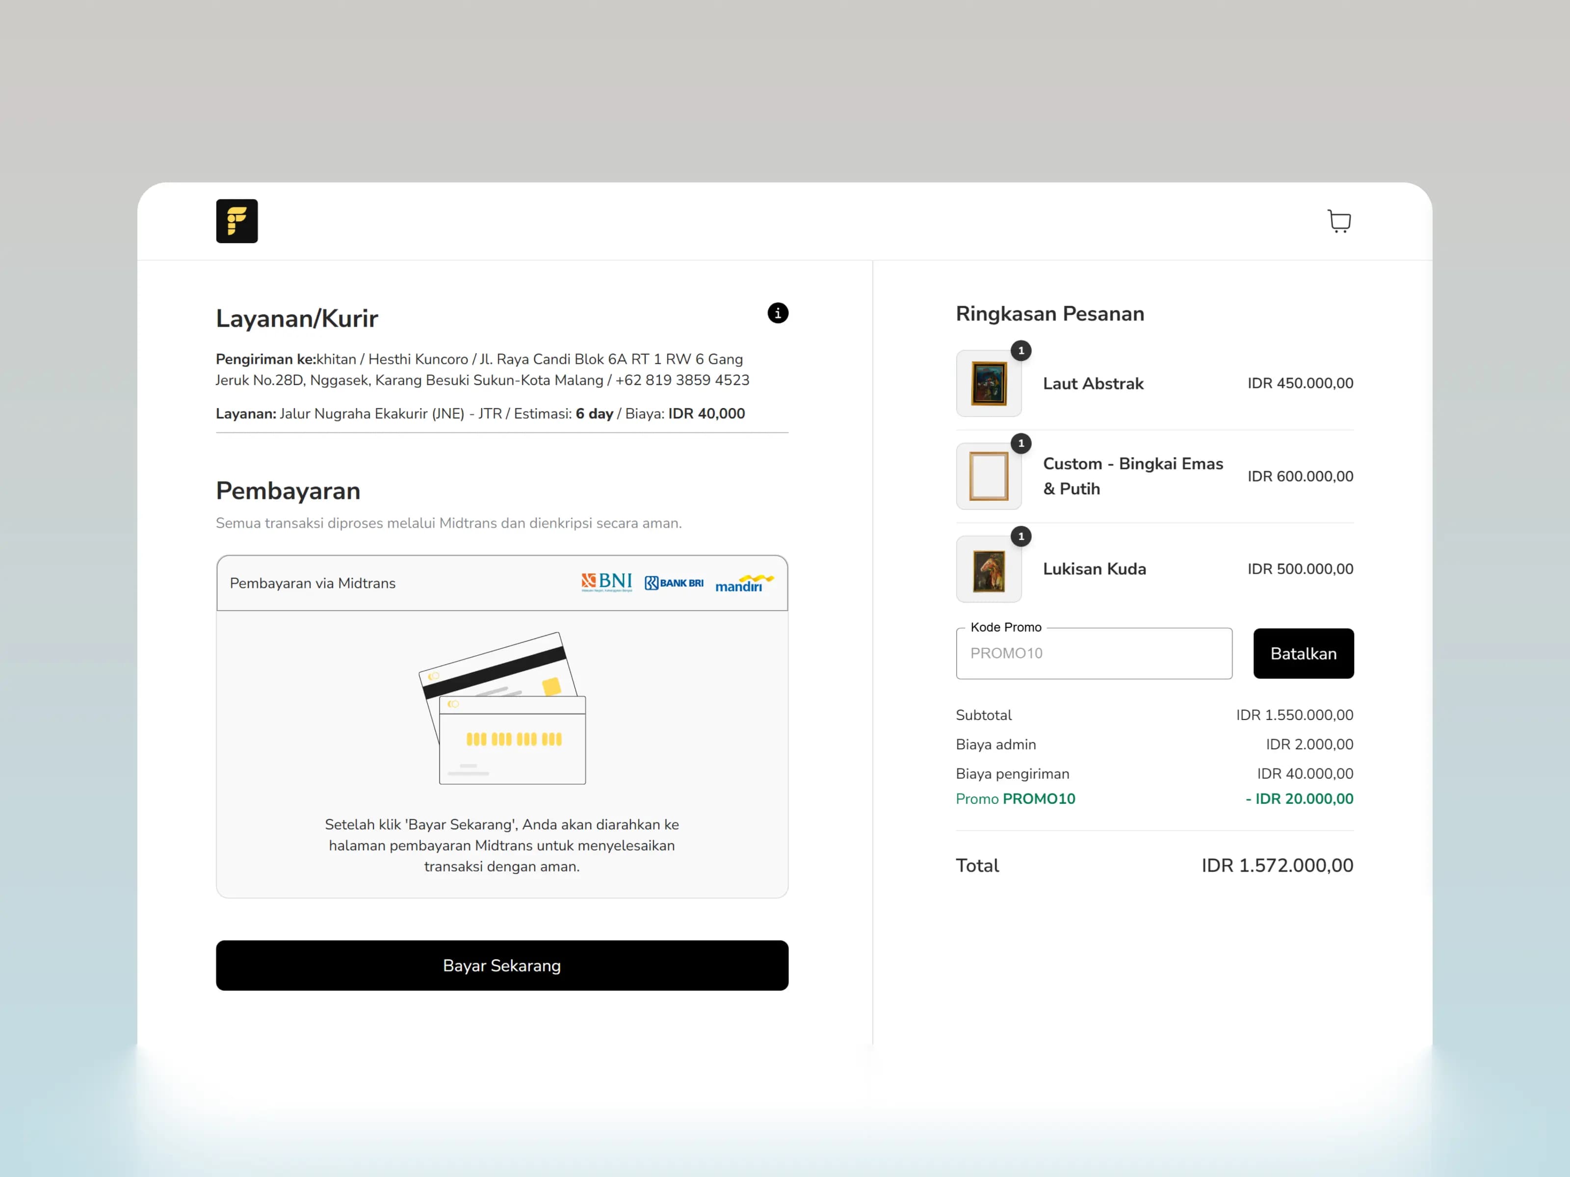Click total amount IDR 1.572.000,00
The height and width of the screenshot is (1177, 1570).
tap(1278, 866)
